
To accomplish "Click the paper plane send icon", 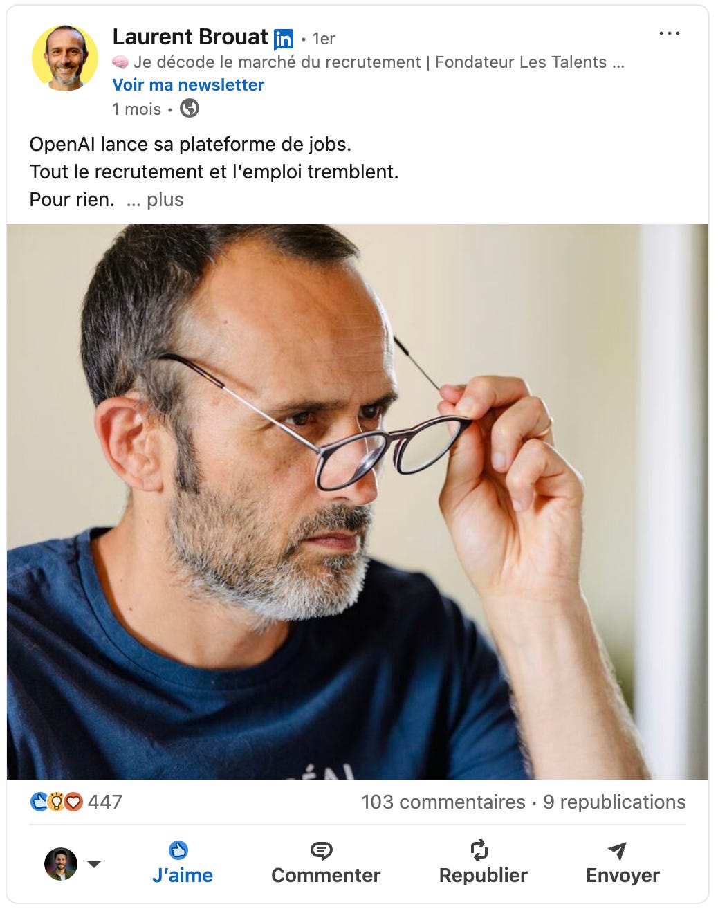I will pyautogui.click(x=617, y=850).
